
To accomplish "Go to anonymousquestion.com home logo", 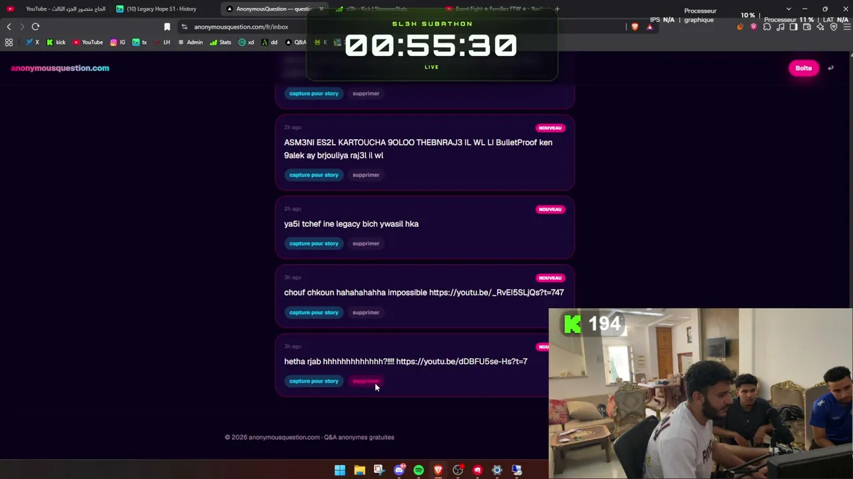I will pyautogui.click(x=60, y=68).
